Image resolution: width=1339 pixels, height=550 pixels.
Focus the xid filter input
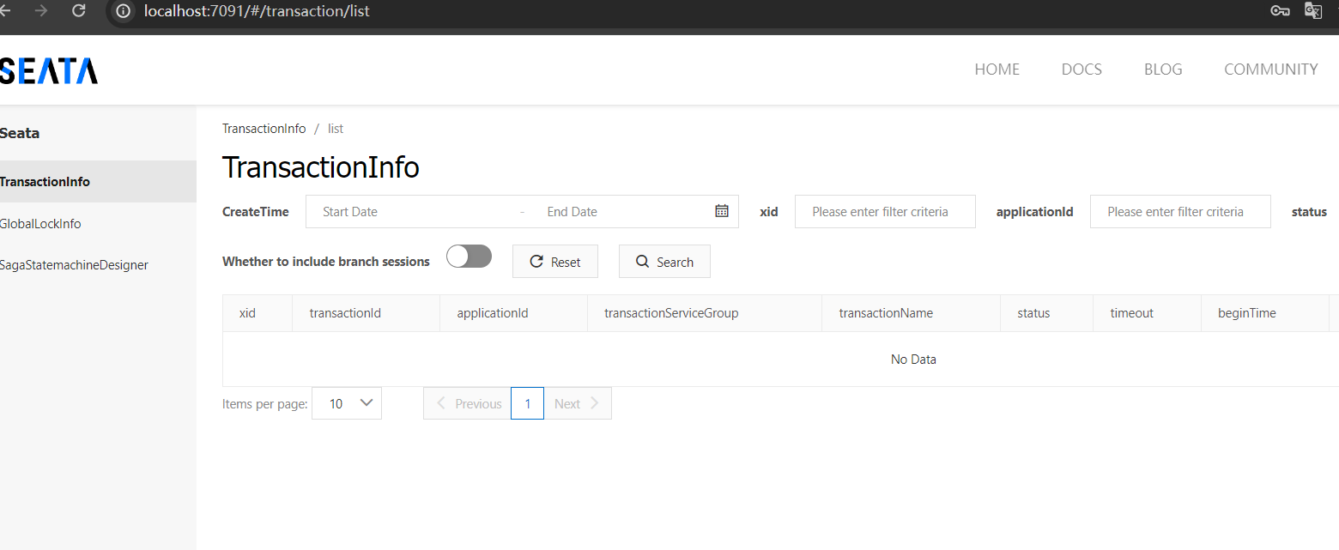[885, 212]
